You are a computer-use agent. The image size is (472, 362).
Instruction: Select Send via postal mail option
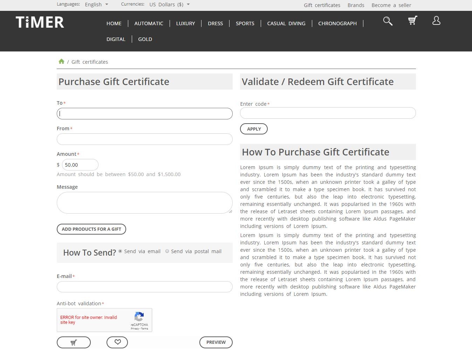(x=167, y=251)
